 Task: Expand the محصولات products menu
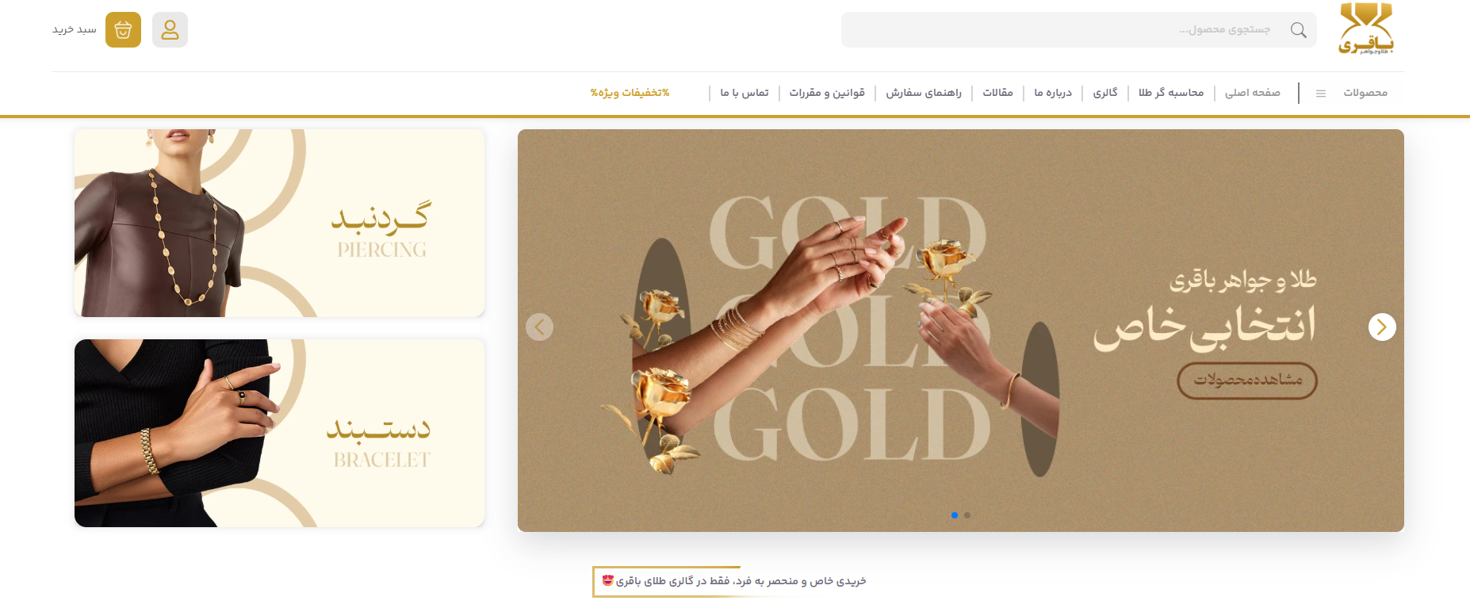tap(1365, 93)
